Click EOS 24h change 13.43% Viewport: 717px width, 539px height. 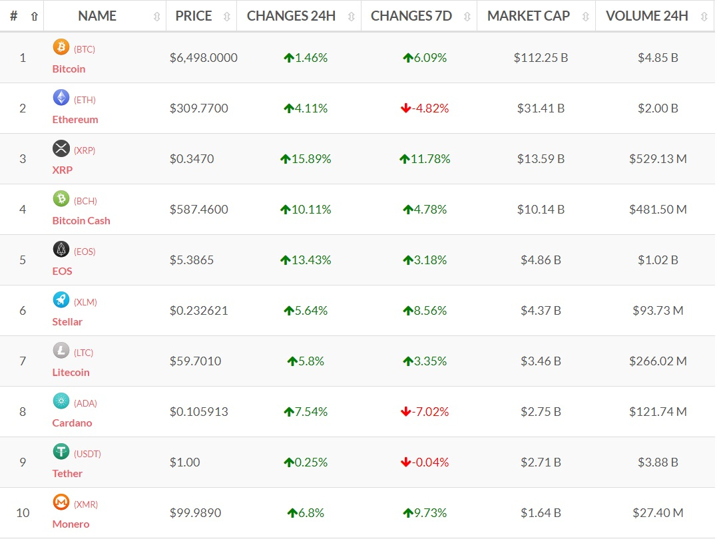click(x=306, y=260)
